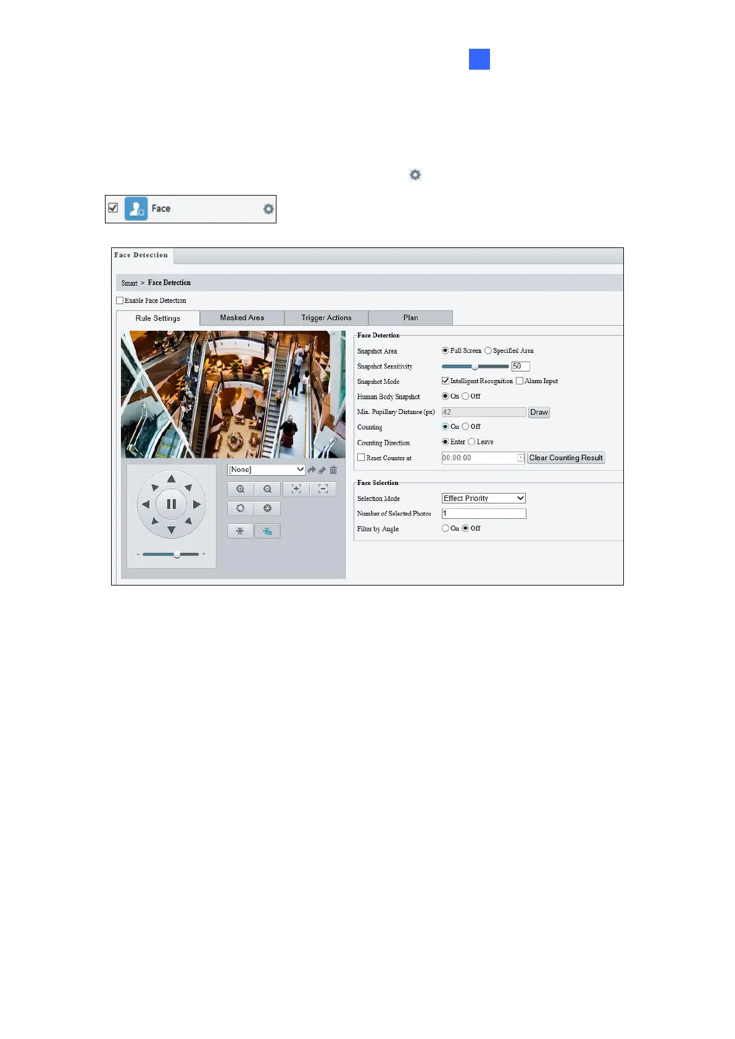This screenshot has height=1039, width=735.
Task: Select Specified Area radio button
Action: click(x=488, y=350)
